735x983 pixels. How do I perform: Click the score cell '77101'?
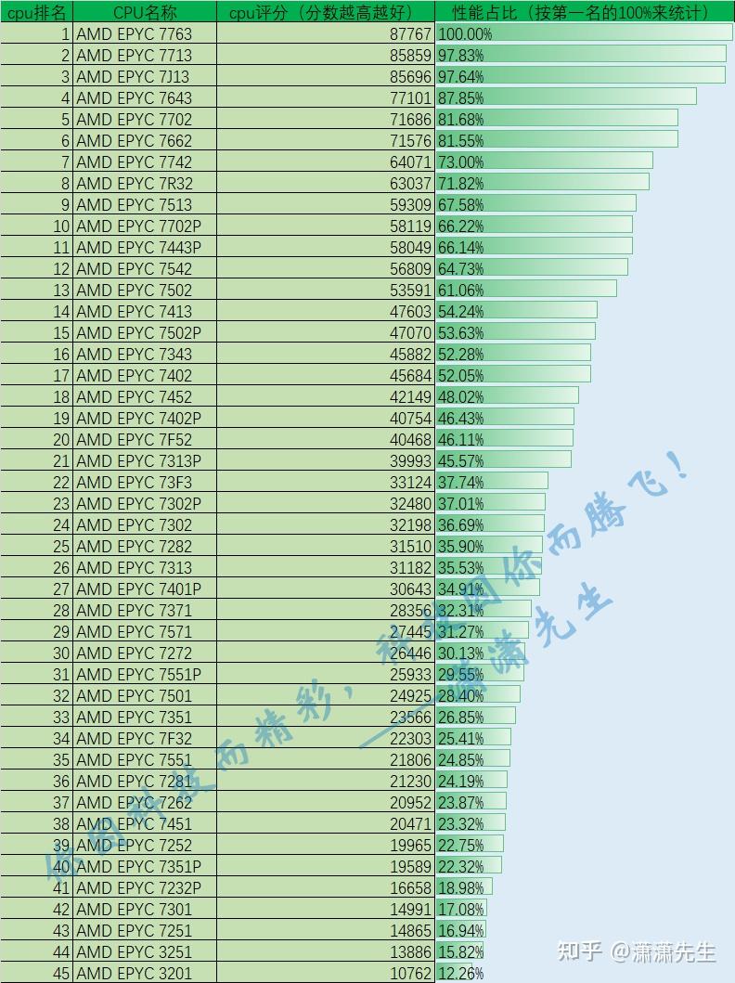(325, 97)
